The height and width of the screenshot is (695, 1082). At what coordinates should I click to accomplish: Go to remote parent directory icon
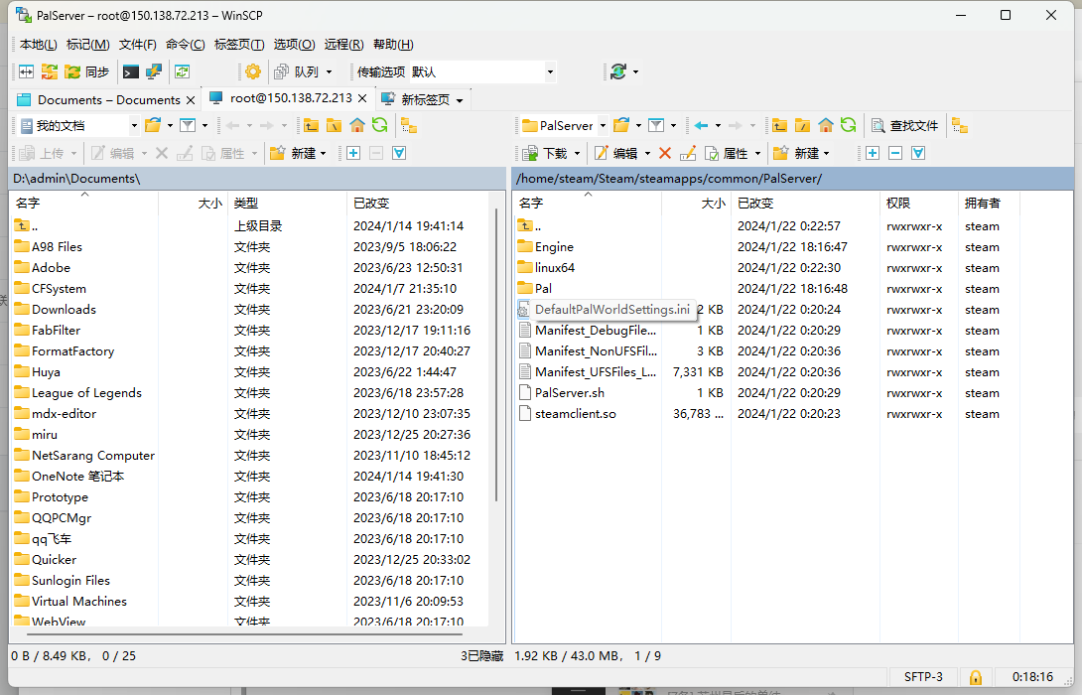(780, 126)
